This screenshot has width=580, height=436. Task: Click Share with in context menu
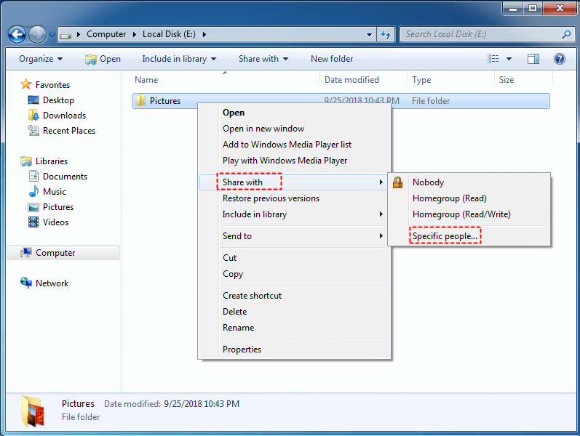tap(295, 182)
